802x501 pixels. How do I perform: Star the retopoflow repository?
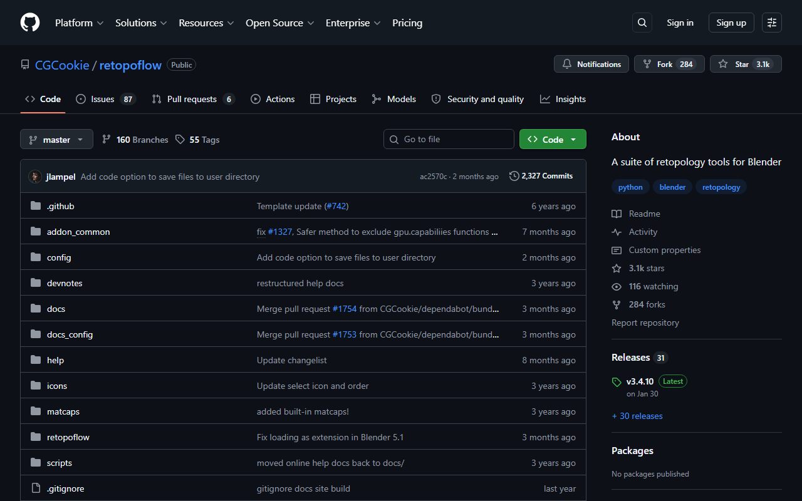point(746,64)
